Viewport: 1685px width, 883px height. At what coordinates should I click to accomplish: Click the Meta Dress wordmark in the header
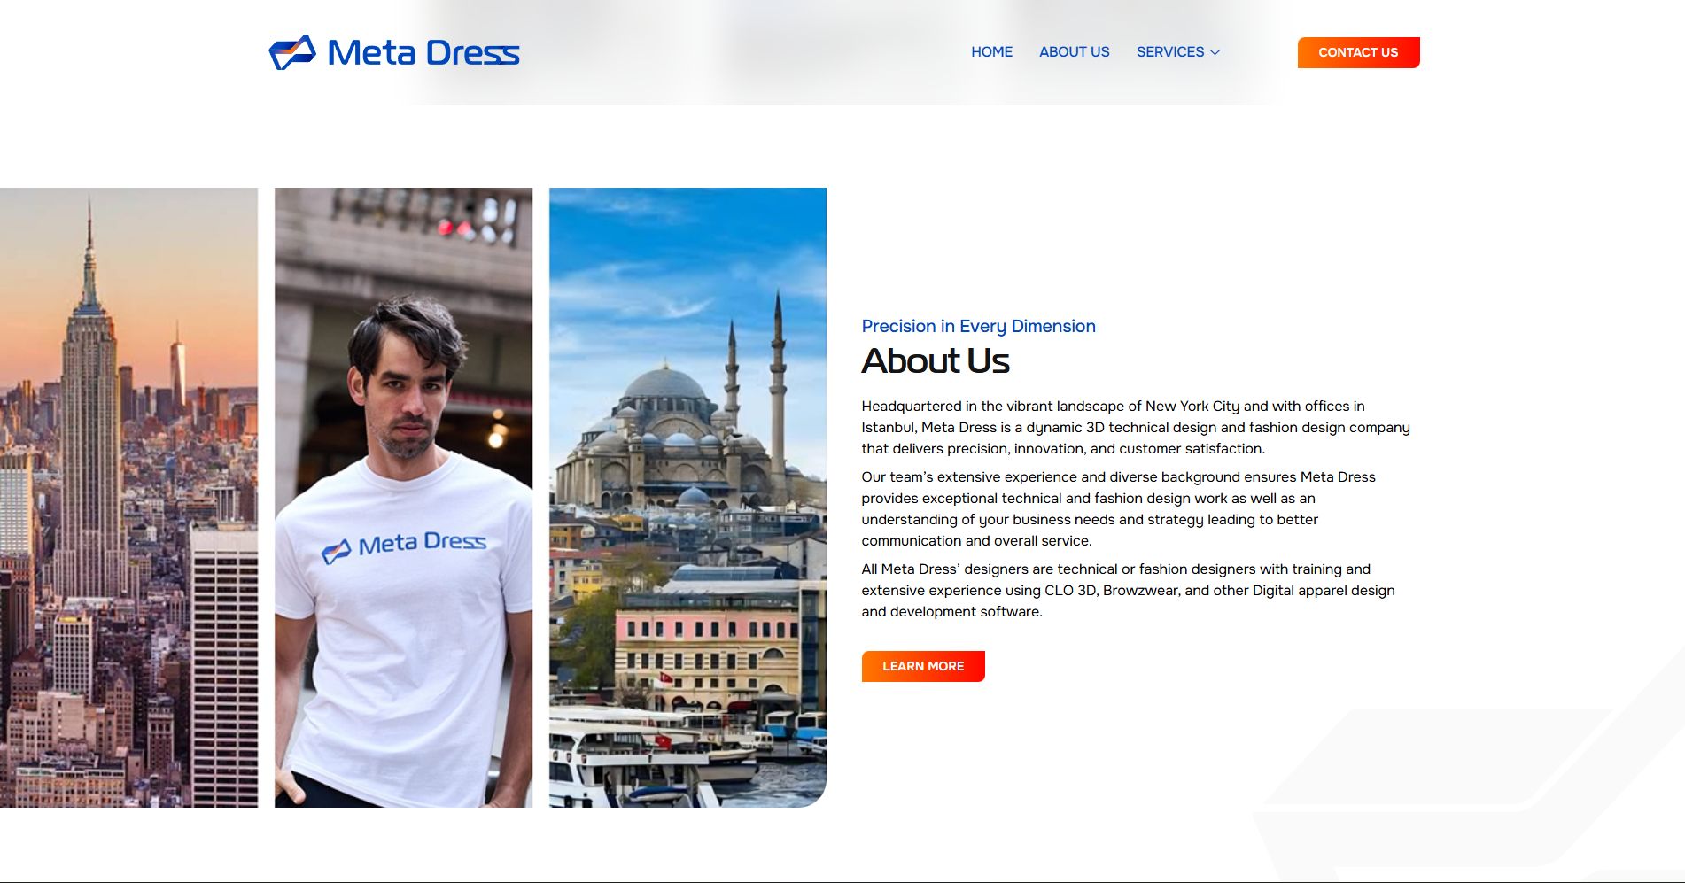click(423, 53)
